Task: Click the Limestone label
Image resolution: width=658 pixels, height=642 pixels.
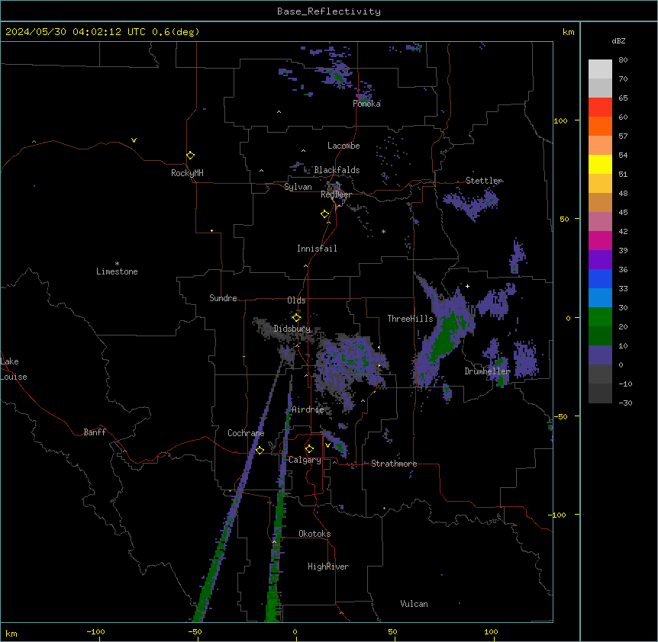Action: coord(117,271)
